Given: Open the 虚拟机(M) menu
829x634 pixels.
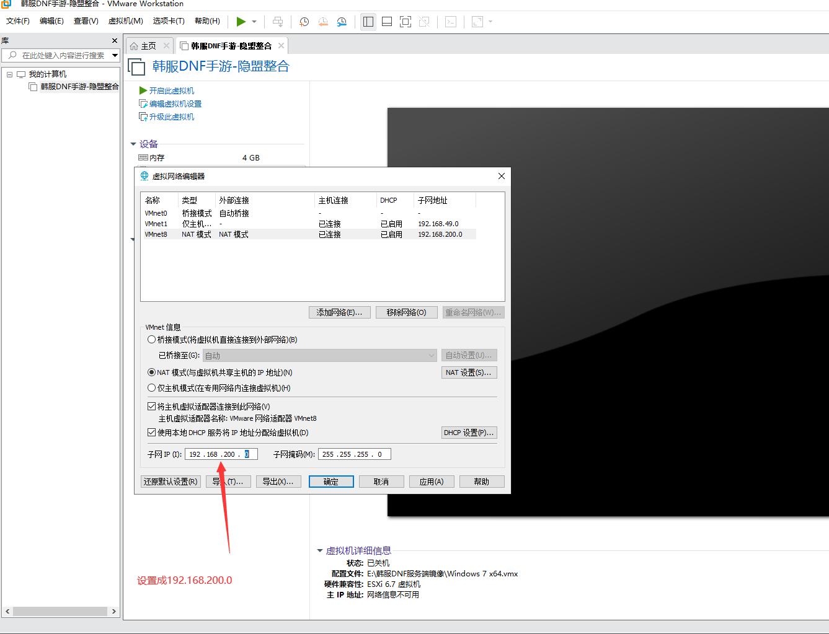Looking at the screenshot, I should (x=125, y=20).
